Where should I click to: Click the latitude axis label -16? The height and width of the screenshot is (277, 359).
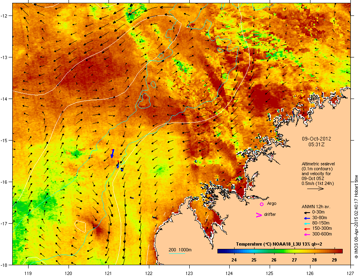coord(4,182)
